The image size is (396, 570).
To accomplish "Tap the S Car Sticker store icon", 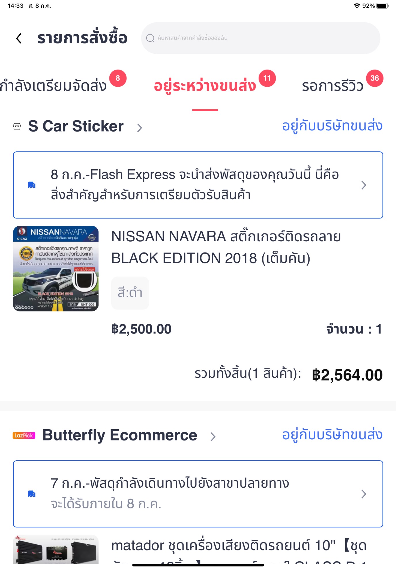I will pos(17,127).
